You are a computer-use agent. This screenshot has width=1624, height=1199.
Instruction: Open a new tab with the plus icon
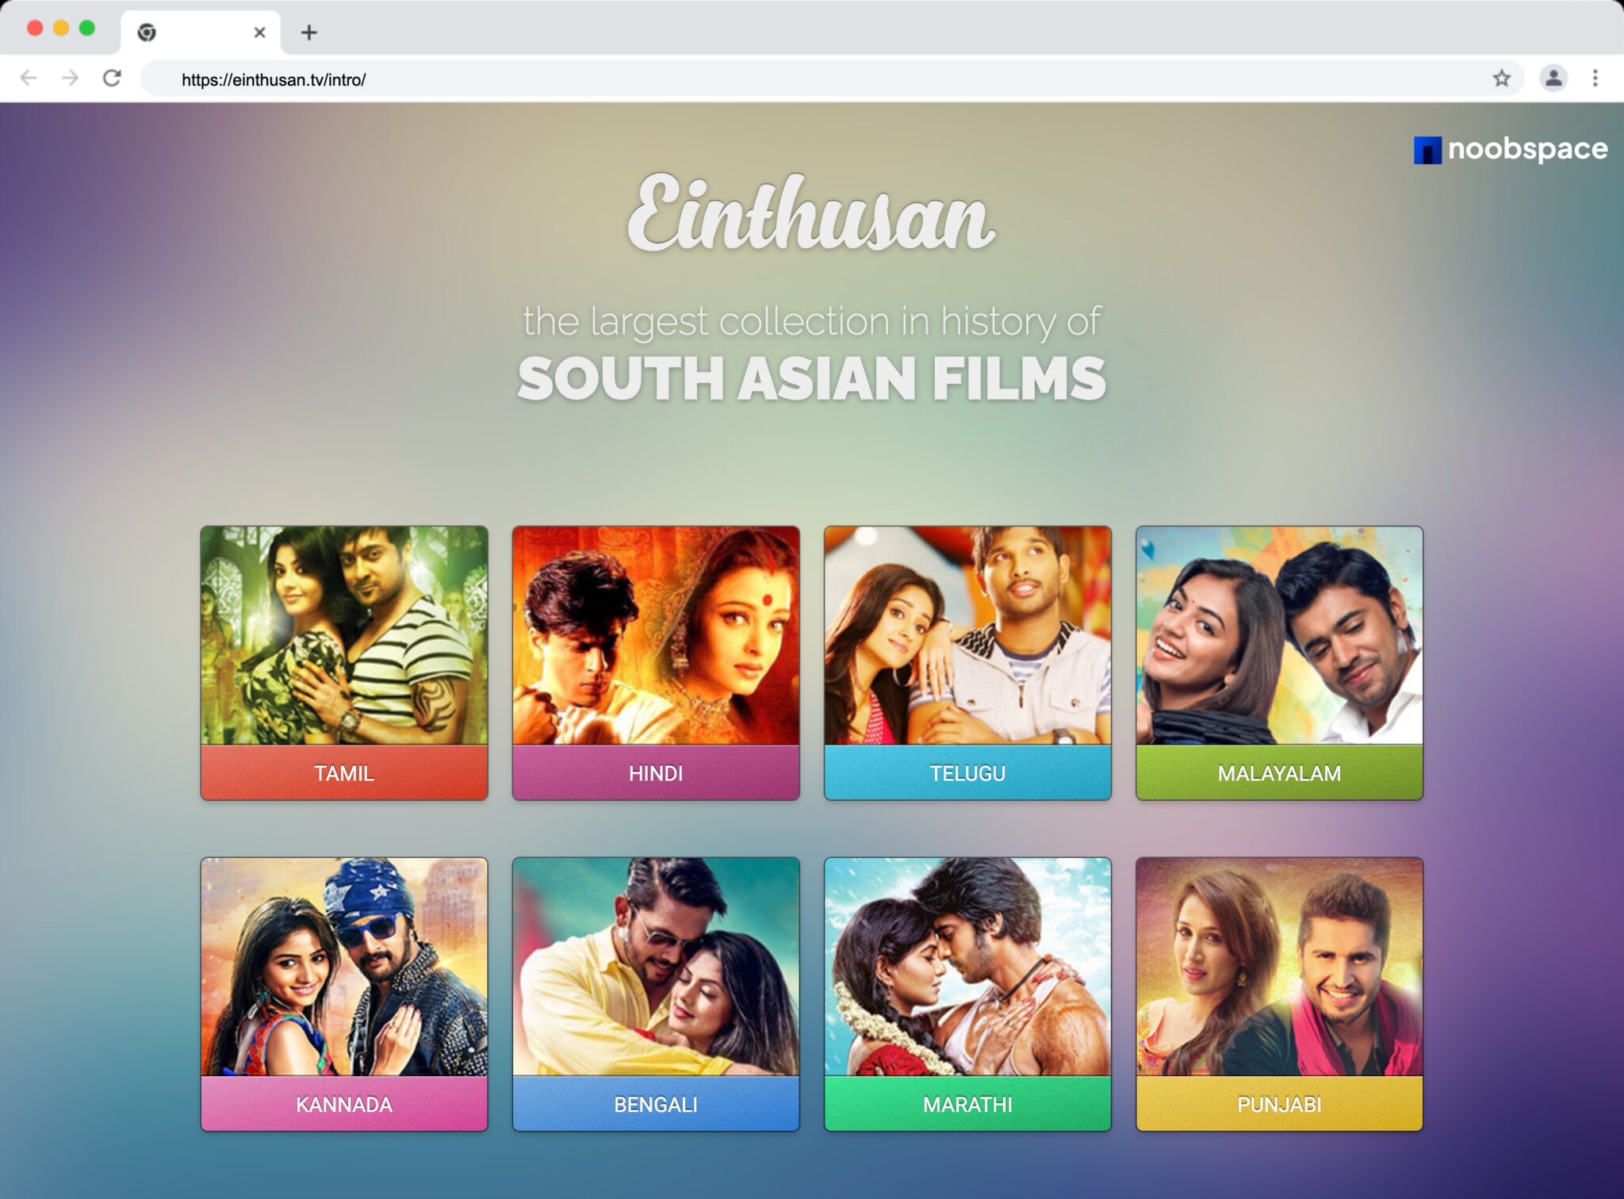(x=309, y=33)
